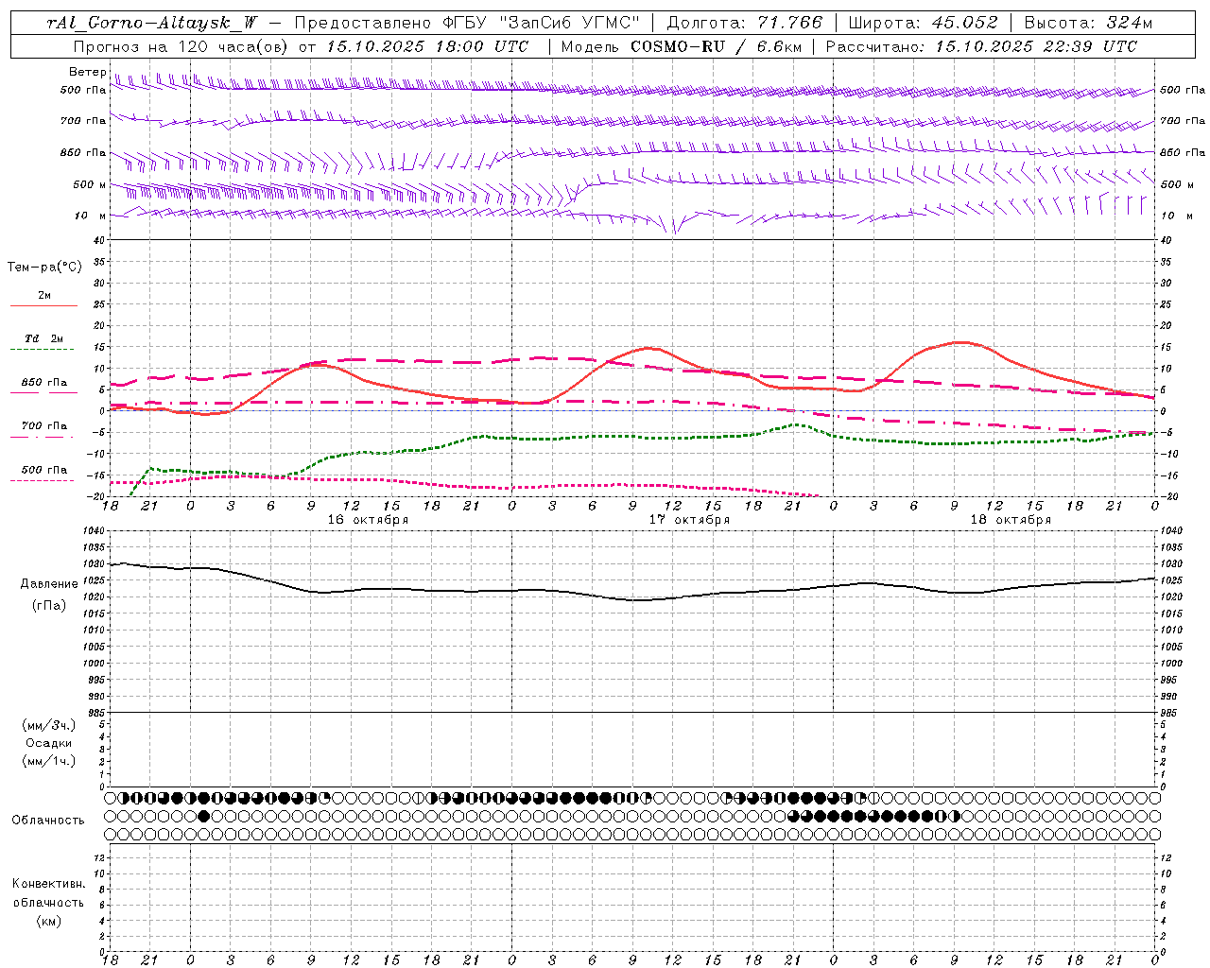Select the elevation label Высота: 324м
This screenshot has height=968, width=1210.
click(x=1088, y=23)
